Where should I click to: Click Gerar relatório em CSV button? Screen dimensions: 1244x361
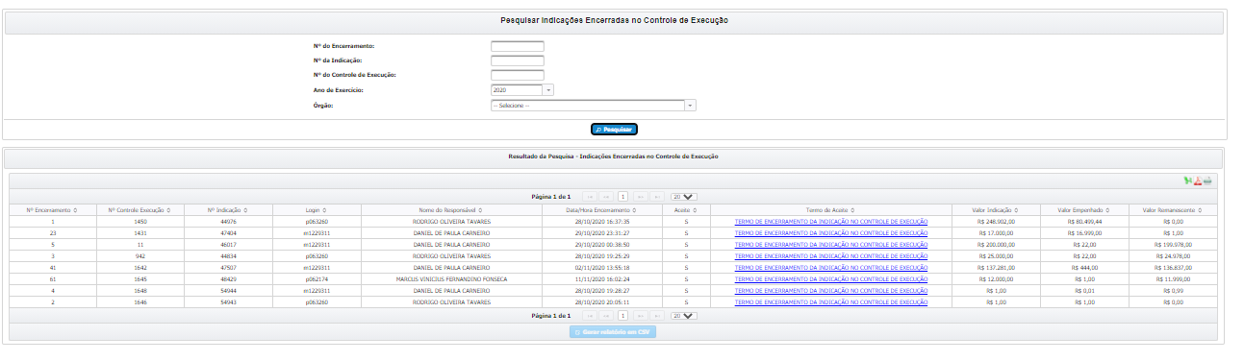click(x=614, y=331)
